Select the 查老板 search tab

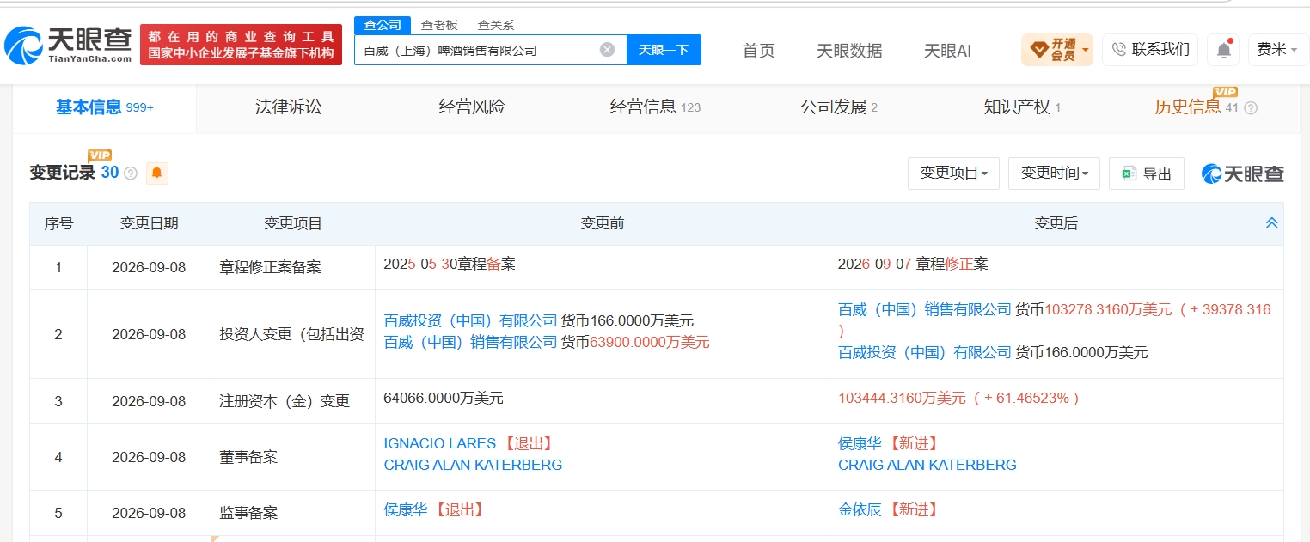[439, 25]
